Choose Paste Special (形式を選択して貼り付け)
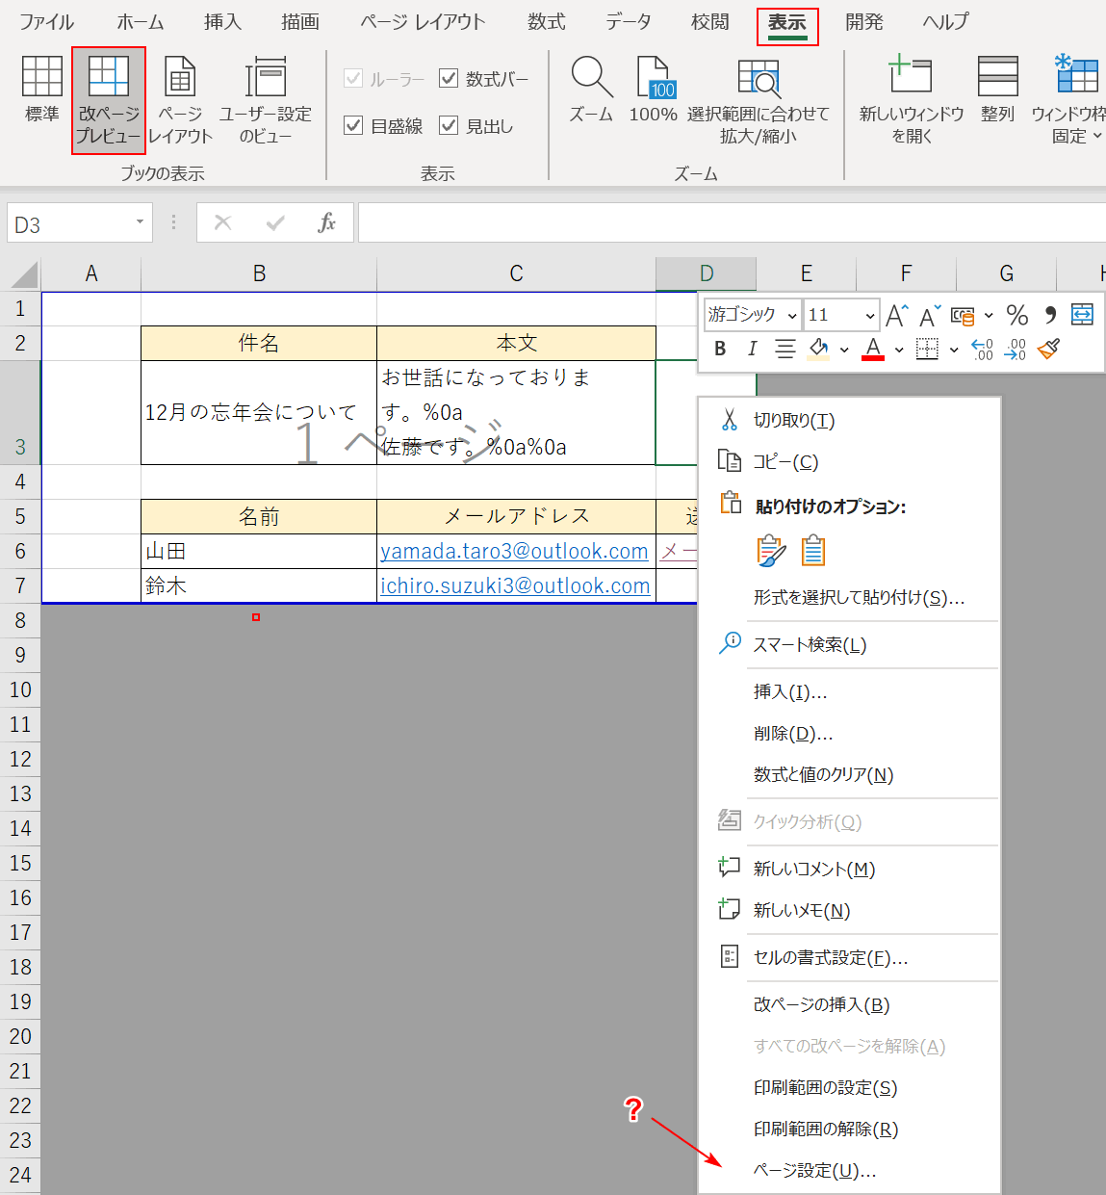The image size is (1106, 1195). point(849,598)
